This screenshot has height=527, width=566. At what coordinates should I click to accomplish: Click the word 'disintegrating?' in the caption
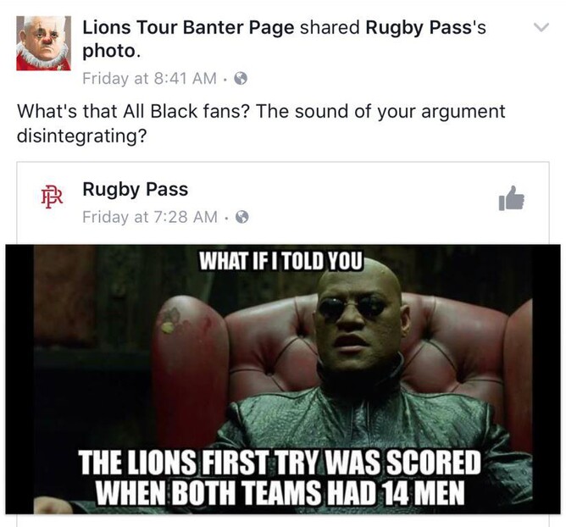[x=82, y=136]
